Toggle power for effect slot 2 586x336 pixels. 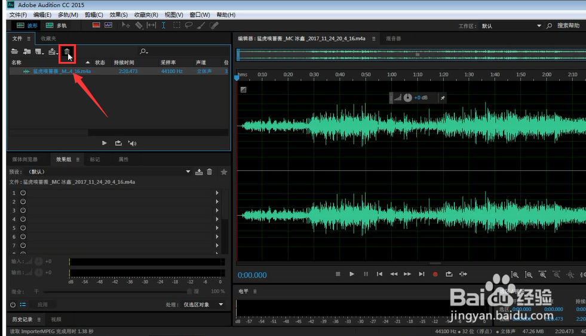point(23,201)
